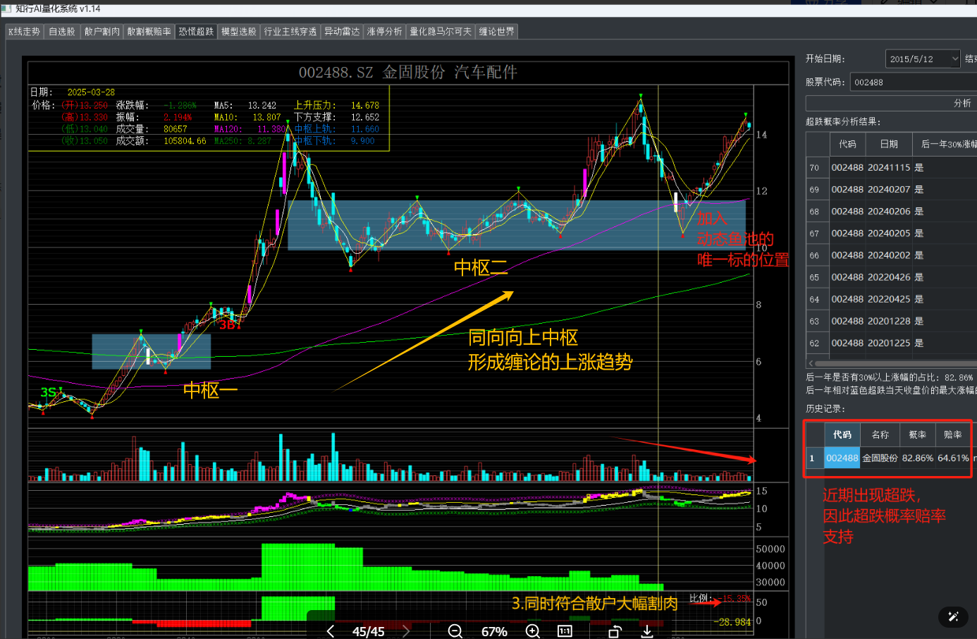Click the 股票代码 input field
This screenshot has height=639, width=977.
pos(913,82)
